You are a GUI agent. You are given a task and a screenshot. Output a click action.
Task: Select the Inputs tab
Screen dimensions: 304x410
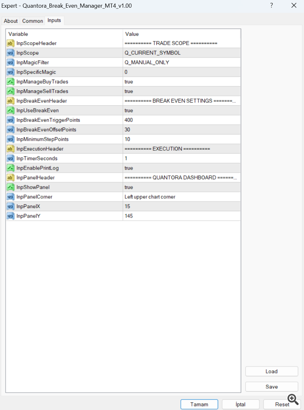point(54,20)
